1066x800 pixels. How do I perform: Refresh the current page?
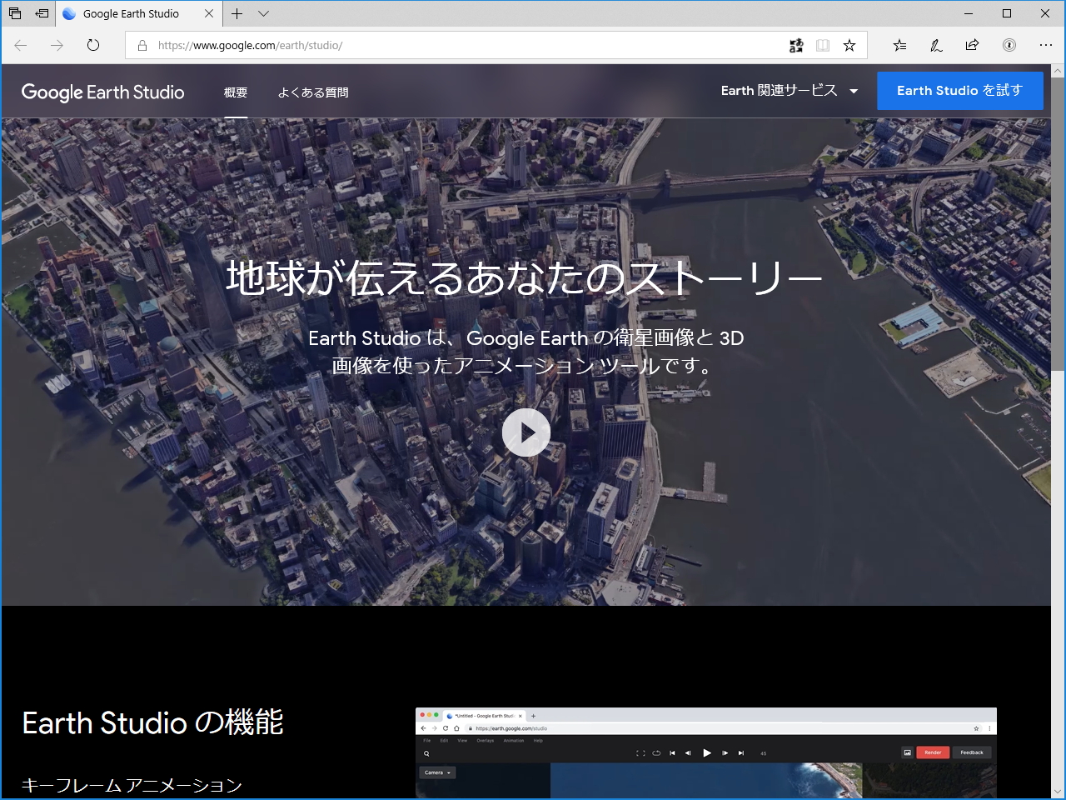point(92,46)
